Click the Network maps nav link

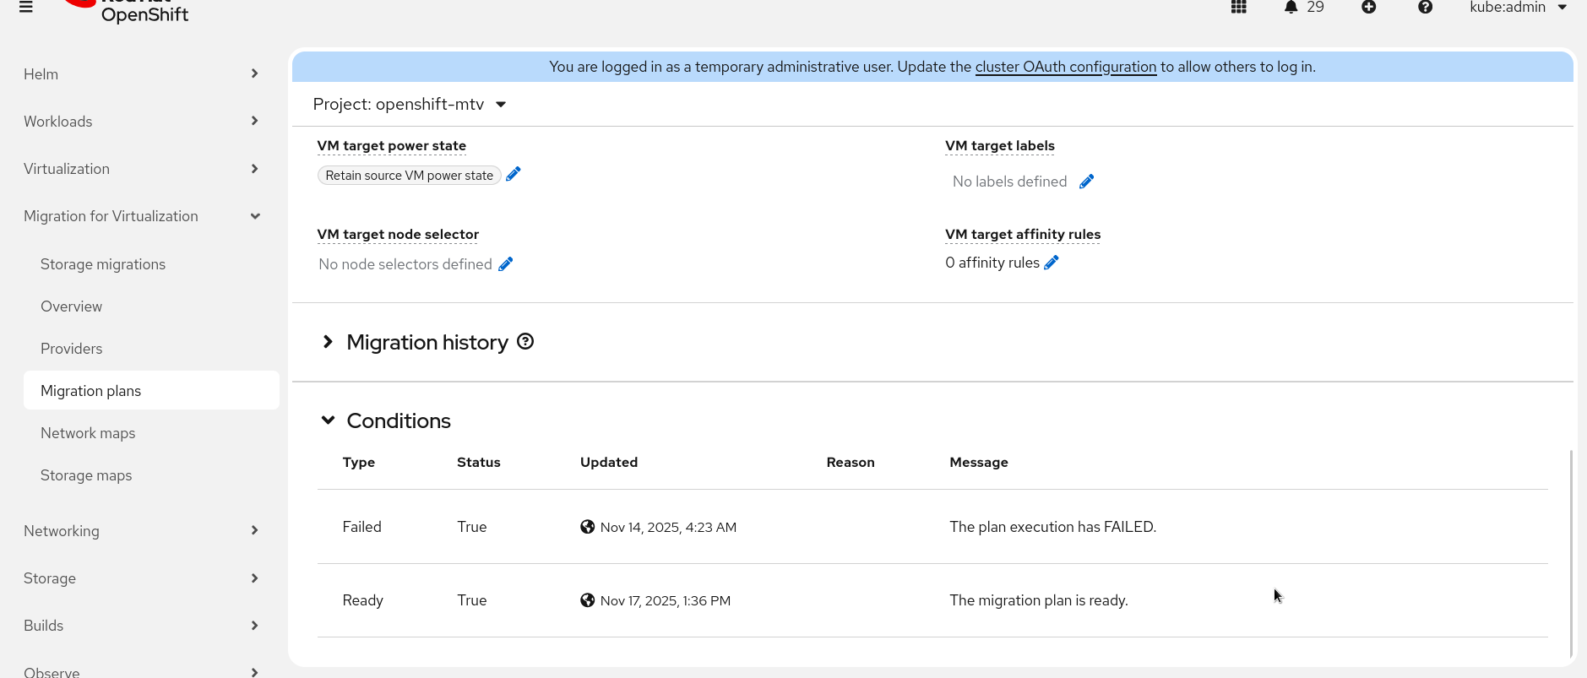(88, 433)
